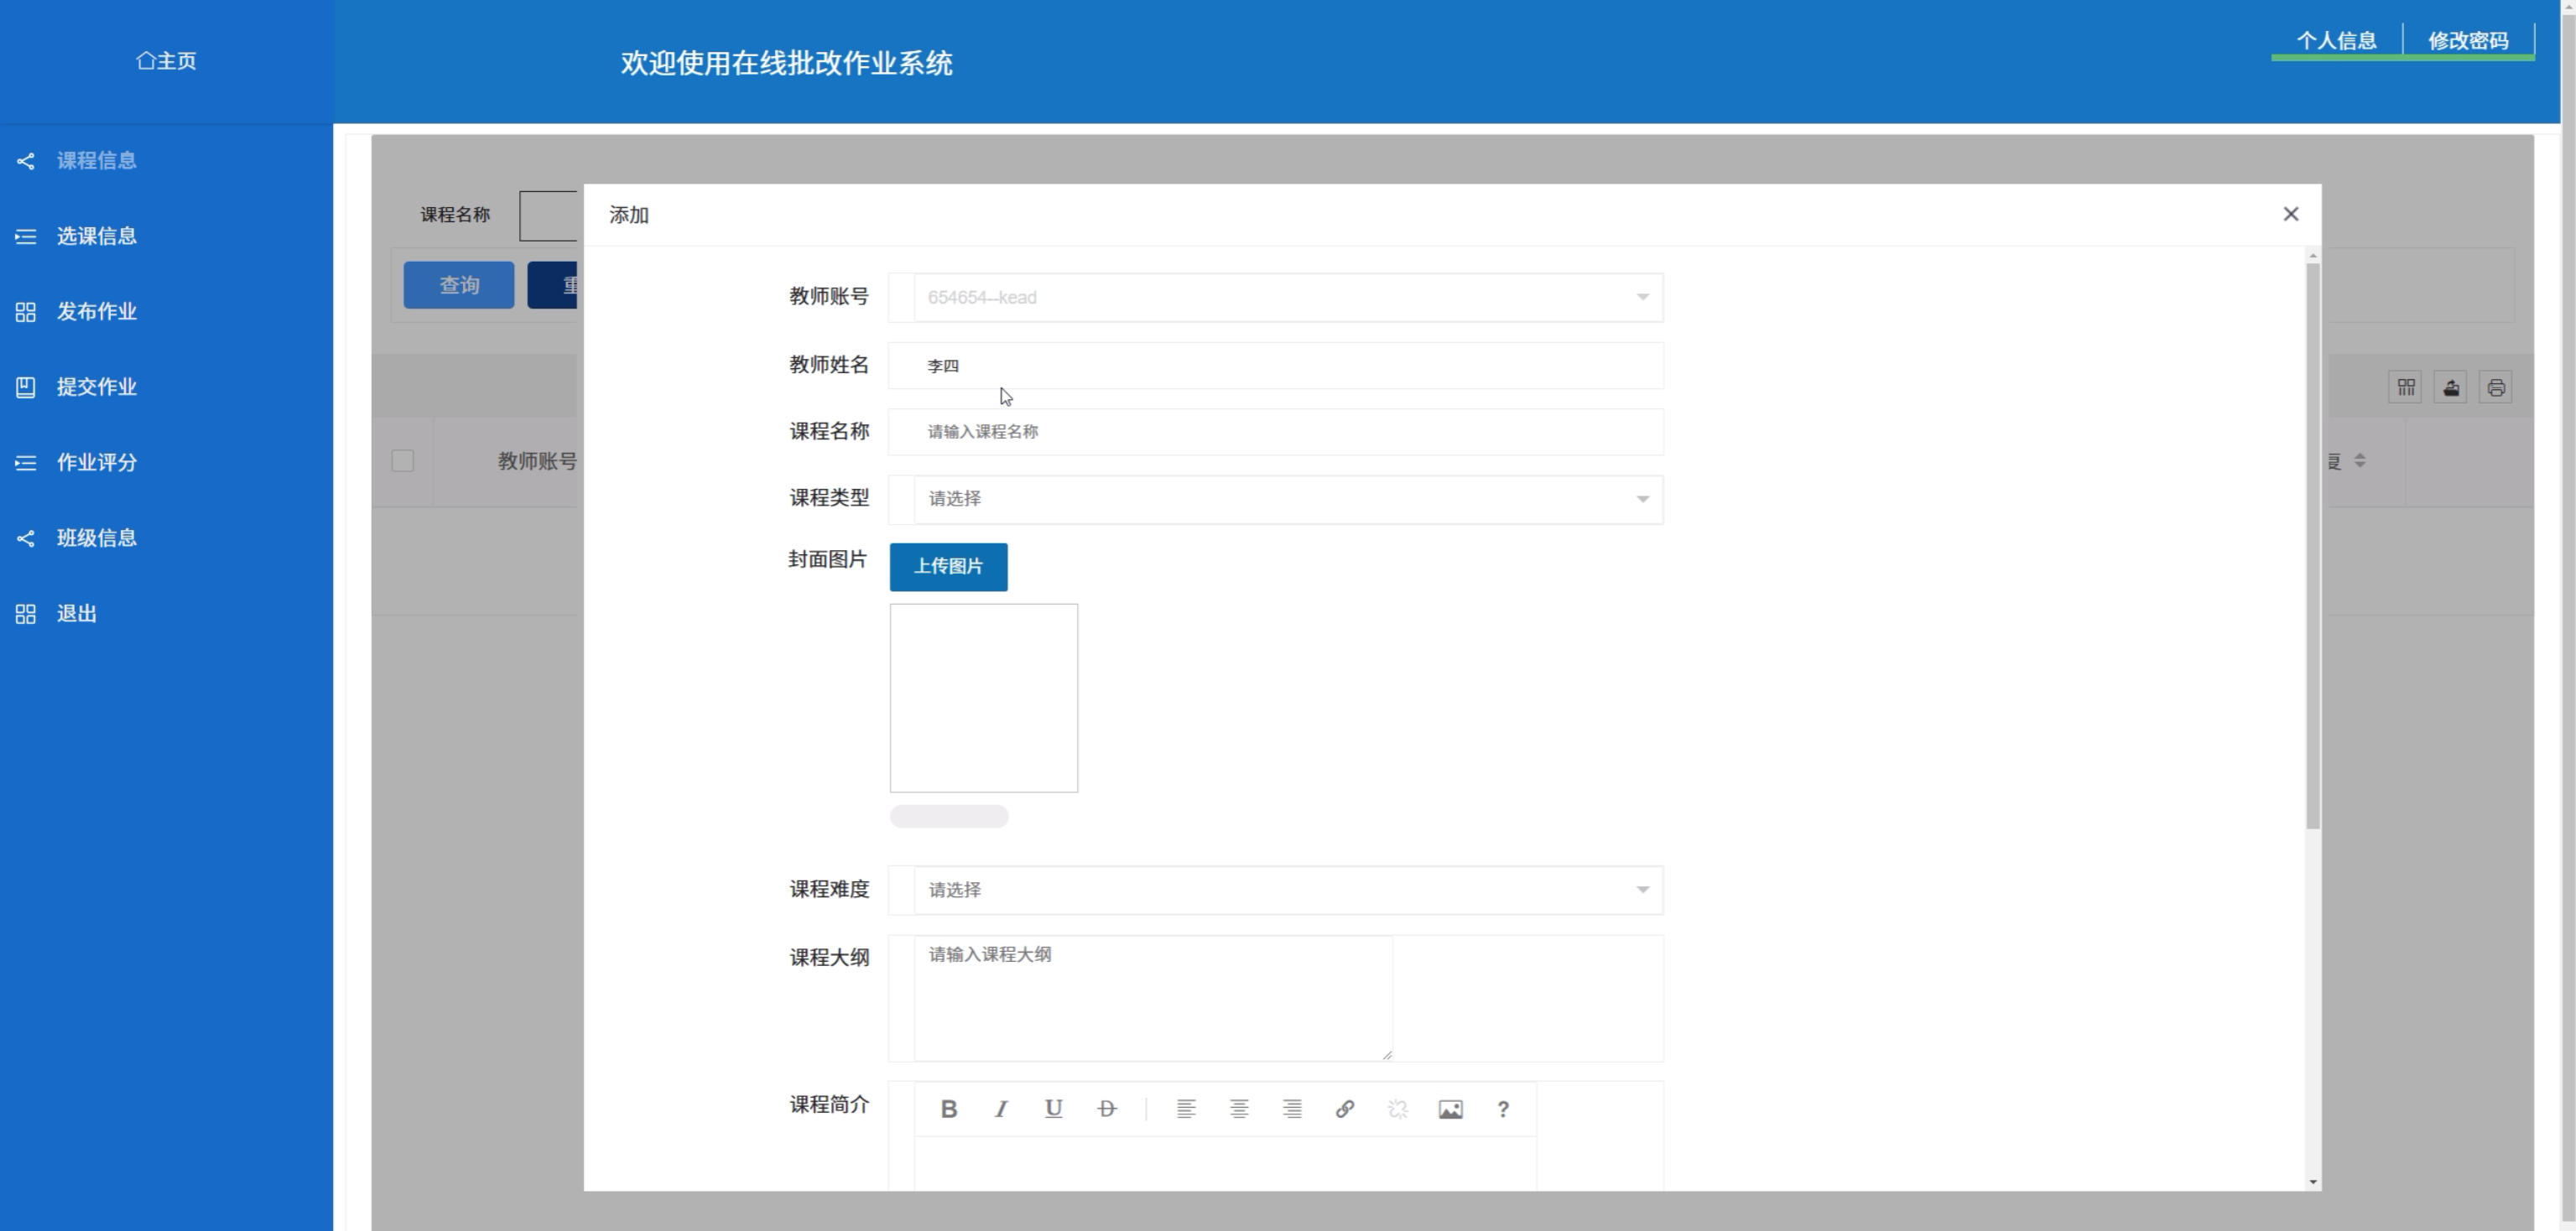Open the 课程类型 dropdown
This screenshot has height=1231, width=2576.
pyautogui.click(x=1287, y=499)
